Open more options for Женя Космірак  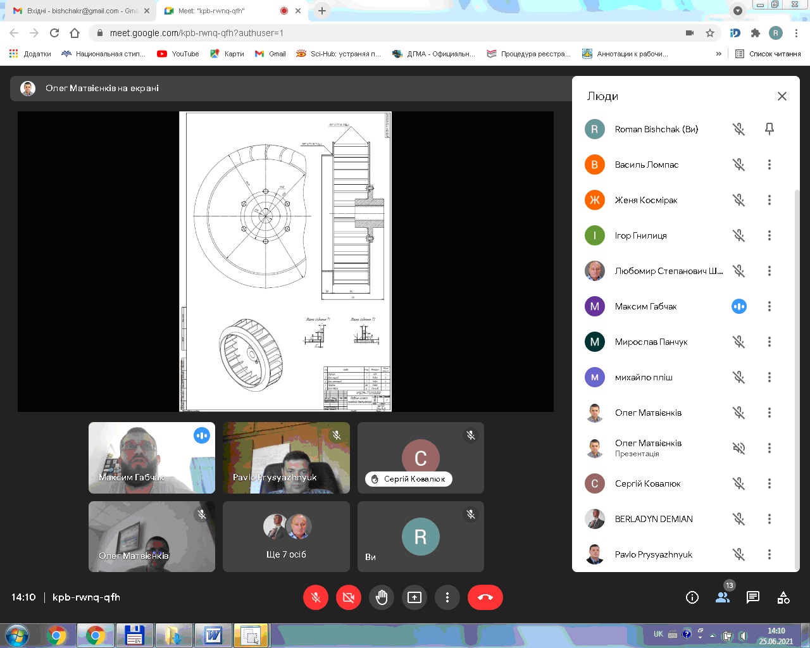[x=769, y=200]
